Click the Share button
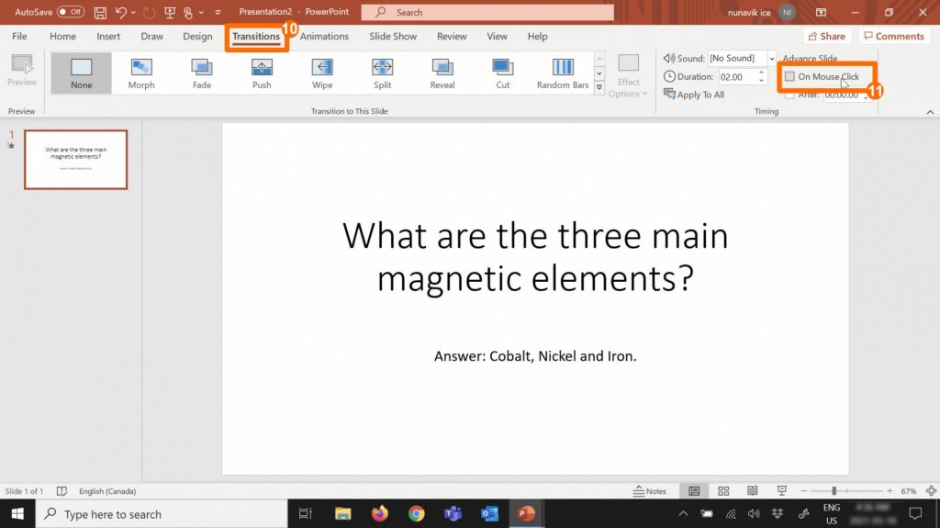The width and height of the screenshot is (940, 528). 824,37
